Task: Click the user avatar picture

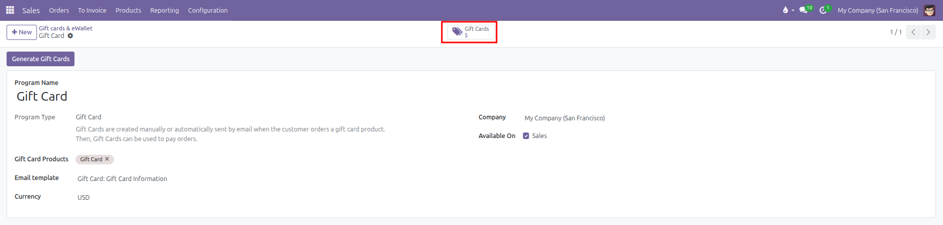Action: [x=929, y=10]
